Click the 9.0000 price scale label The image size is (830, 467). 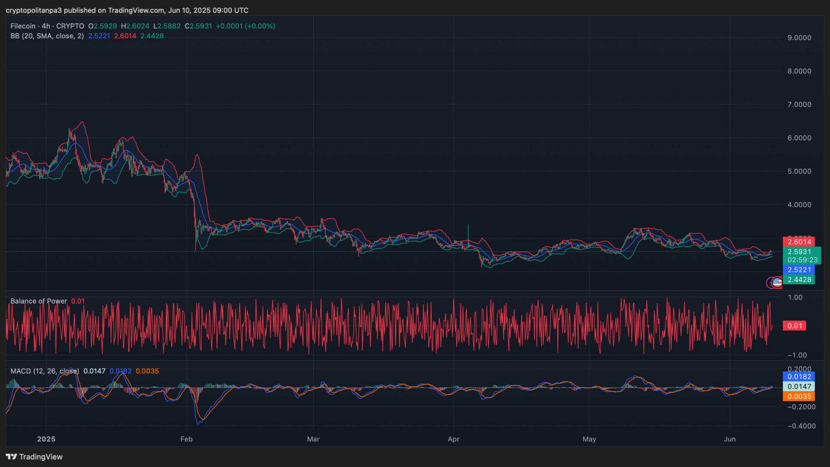pos(799,38)
